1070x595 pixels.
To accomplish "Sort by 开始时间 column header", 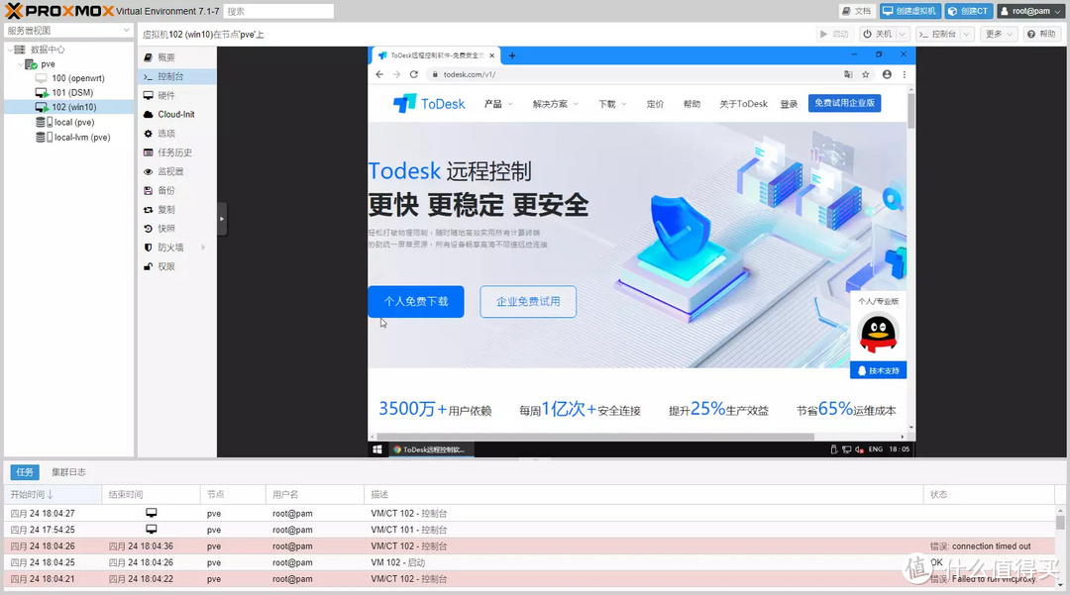I will [x=53, y=495].
